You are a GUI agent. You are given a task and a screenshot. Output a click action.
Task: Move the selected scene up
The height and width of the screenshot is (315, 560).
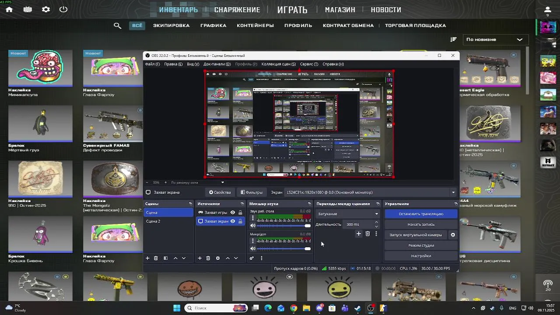(x=175, y=258)
